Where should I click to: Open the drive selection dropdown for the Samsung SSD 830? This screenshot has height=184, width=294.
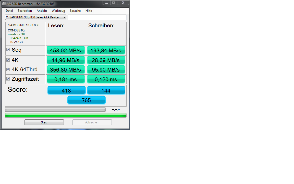tap(36, 17)
